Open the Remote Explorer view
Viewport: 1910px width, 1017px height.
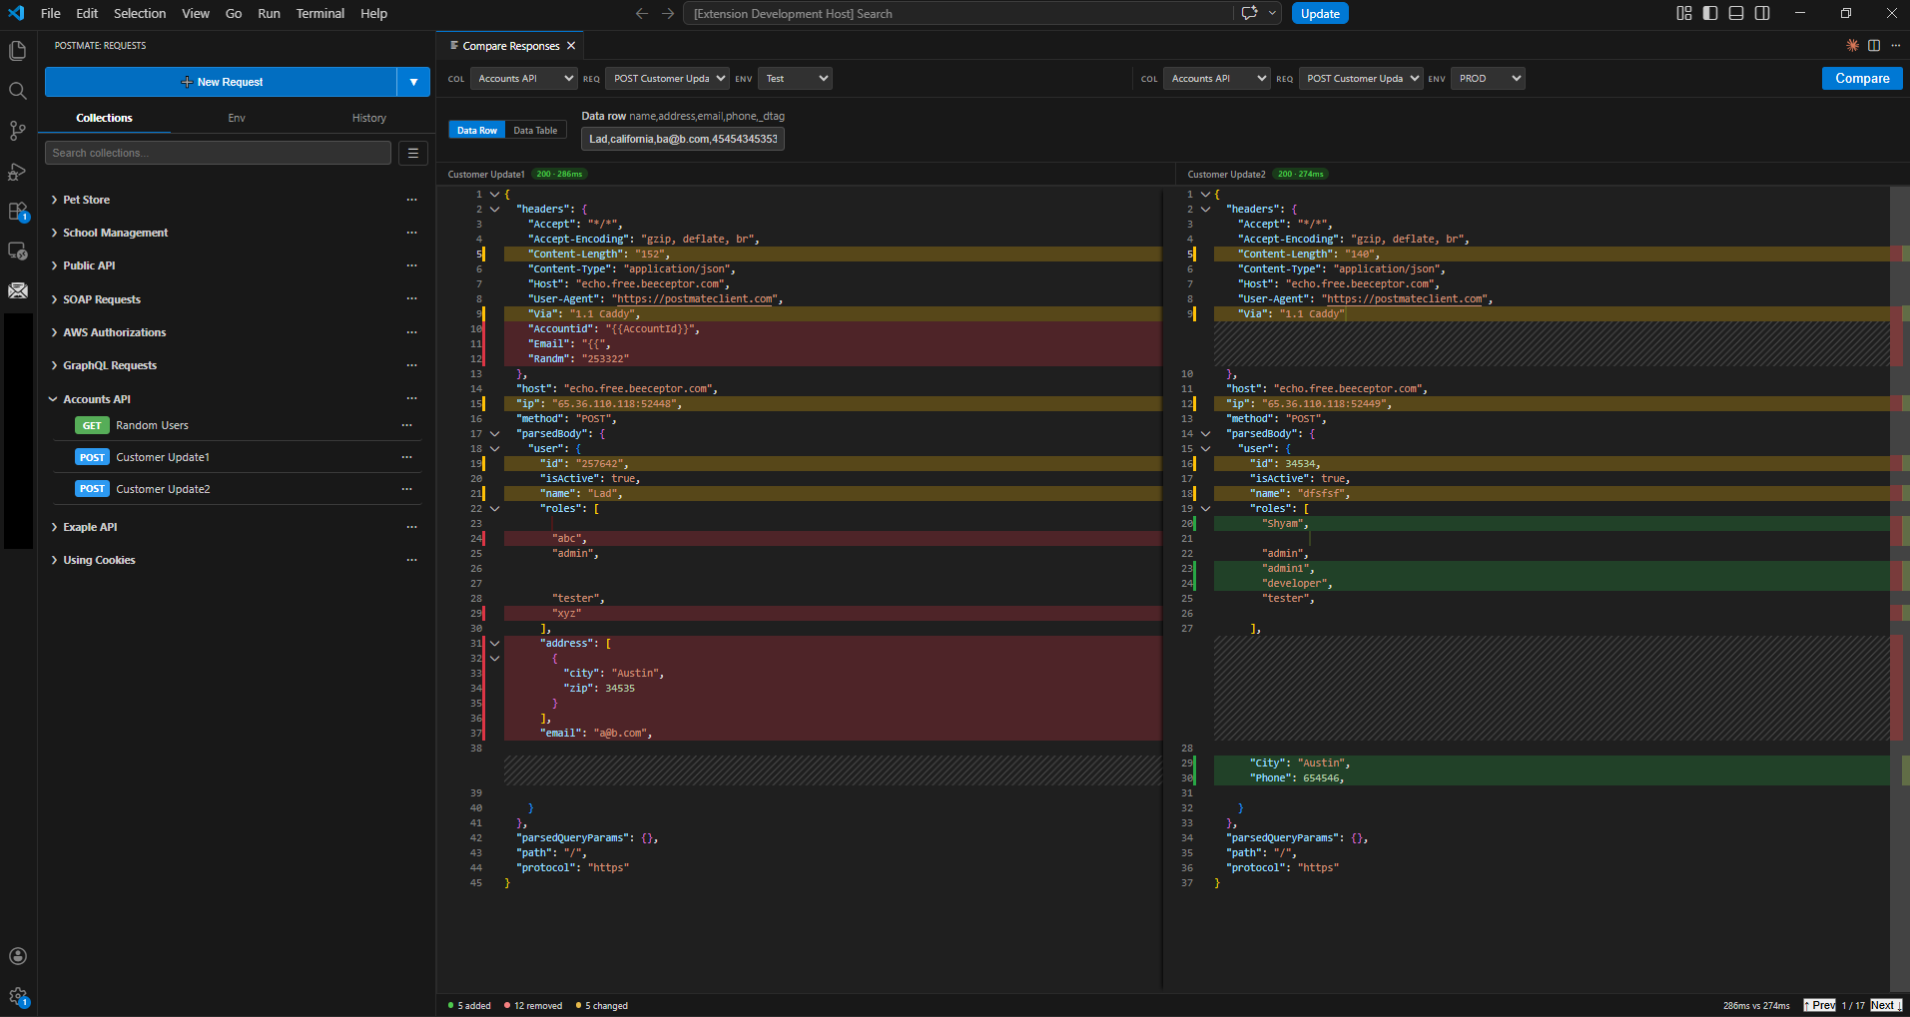click(17, 251)
